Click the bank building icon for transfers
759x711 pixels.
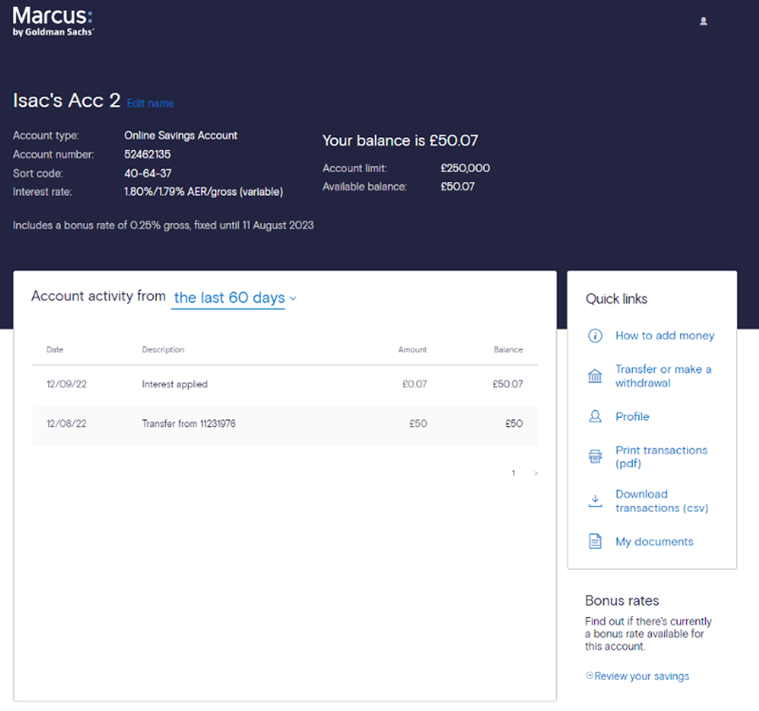[x=595, y=376]
